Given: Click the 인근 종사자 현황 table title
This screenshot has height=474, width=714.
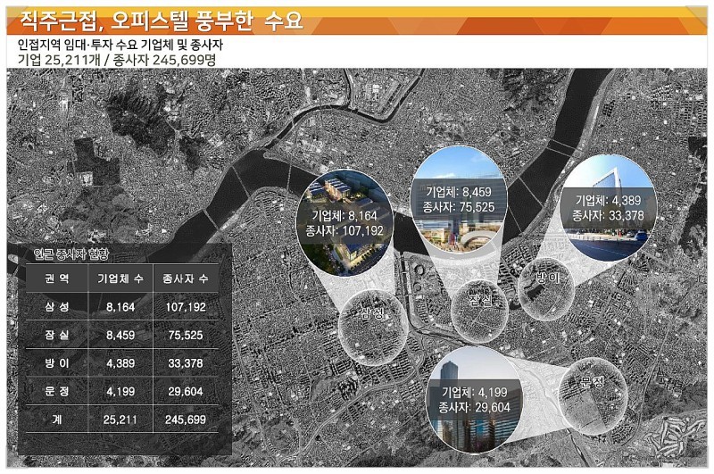Looking at the screenshot, I should (x=63, y=253).
